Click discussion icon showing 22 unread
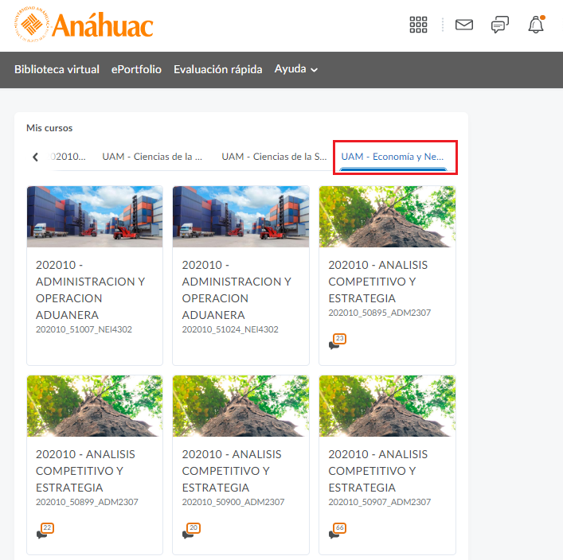This screenshot has height=560, width=563. point(45,531)
